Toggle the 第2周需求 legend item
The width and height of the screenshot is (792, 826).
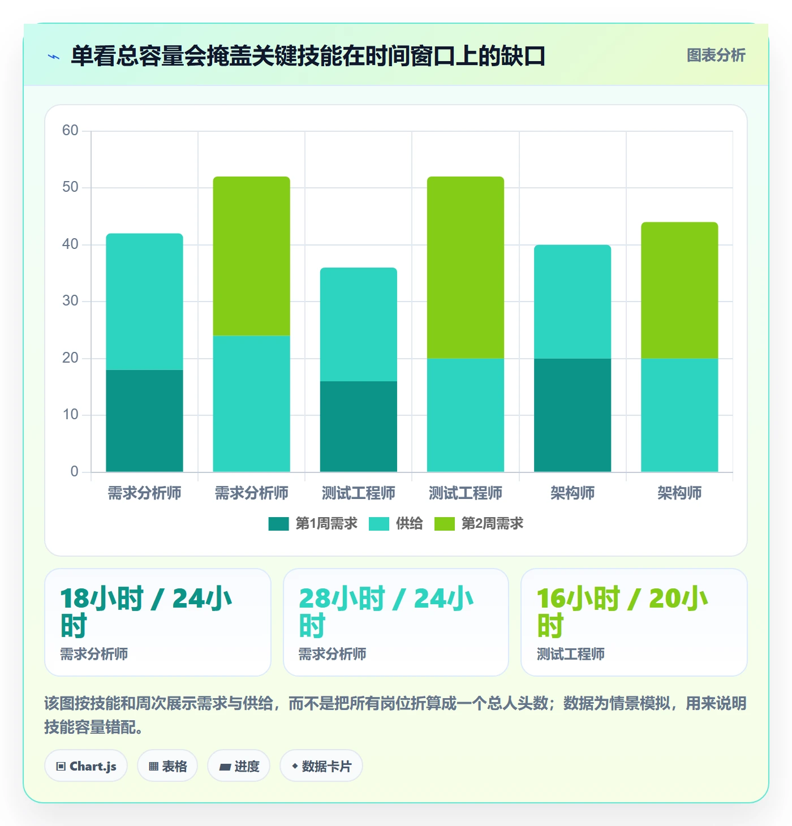click(479, 524)
